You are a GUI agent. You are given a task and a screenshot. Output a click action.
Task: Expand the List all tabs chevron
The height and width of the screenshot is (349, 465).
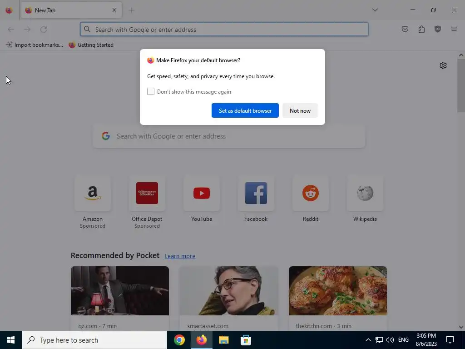tap(375, 10)
